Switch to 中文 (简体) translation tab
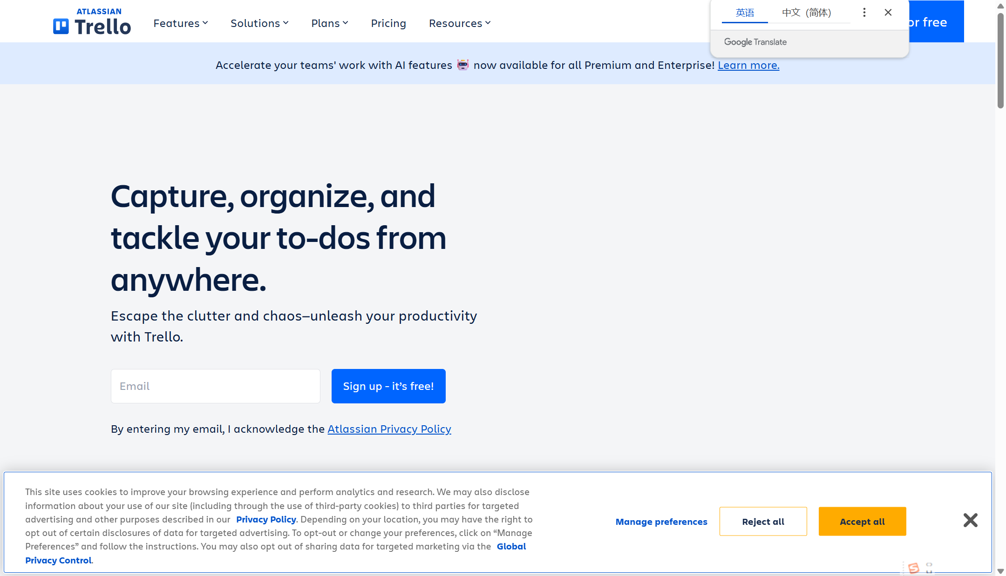This screenshot has width=1006, height=576. pos(806,13)
